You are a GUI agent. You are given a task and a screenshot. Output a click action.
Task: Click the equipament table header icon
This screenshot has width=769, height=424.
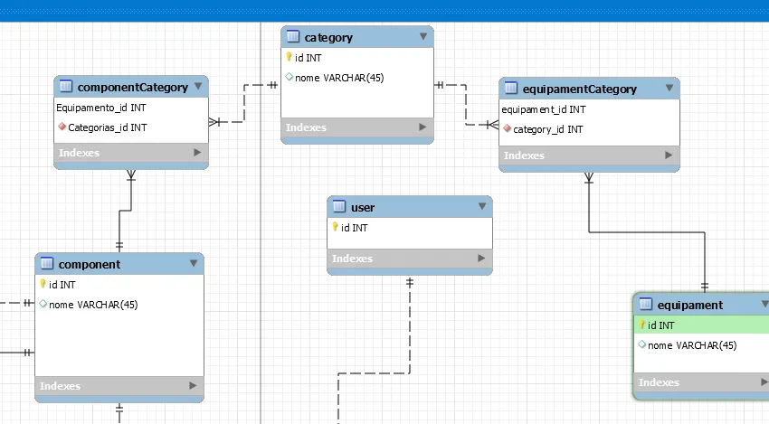(645, 305)
